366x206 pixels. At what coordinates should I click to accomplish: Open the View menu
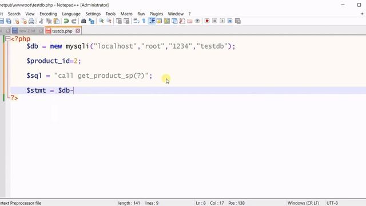point(30,14)
